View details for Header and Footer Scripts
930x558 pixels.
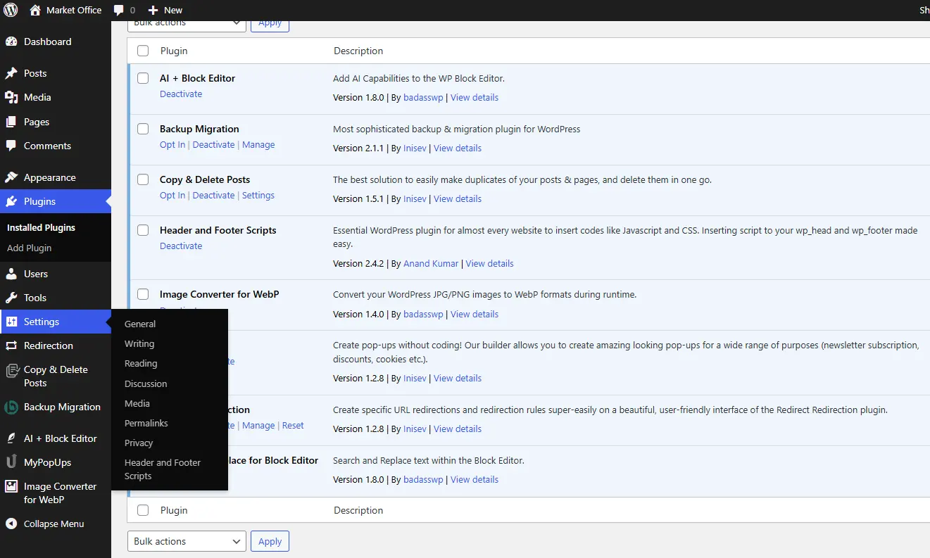tap(490, 263)
